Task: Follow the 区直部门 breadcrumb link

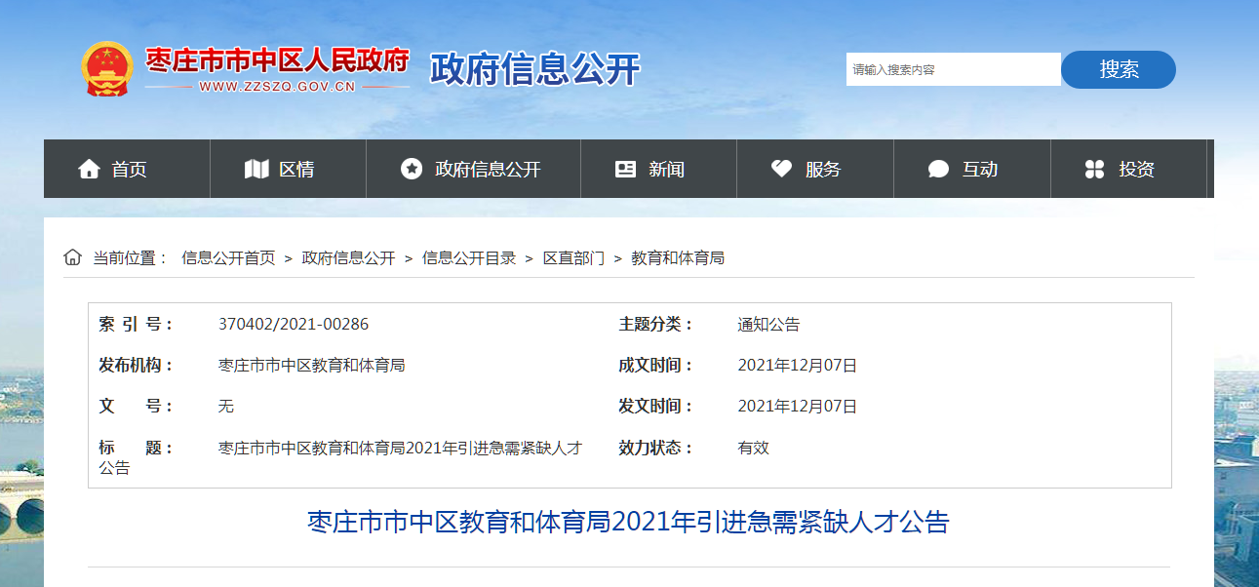Action: [x=573, y=258]
